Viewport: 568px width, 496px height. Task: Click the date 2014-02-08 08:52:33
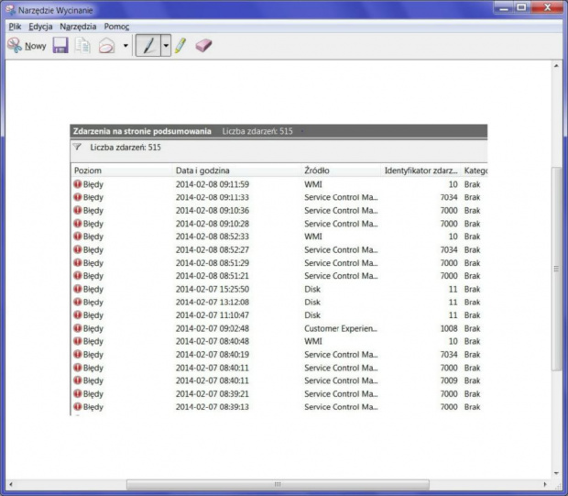pyautogui.click(x=213, y=237)
